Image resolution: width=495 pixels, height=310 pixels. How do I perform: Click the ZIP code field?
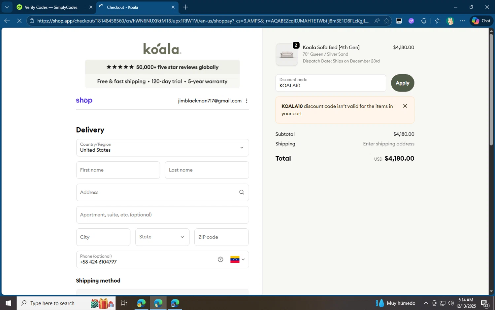point(221,237)
